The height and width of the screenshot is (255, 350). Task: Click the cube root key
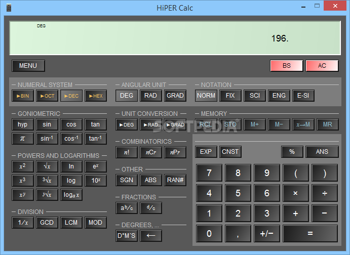47,181
